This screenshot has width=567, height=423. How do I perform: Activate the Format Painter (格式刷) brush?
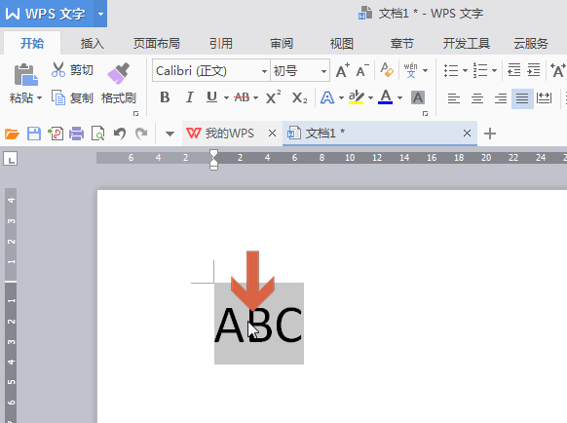point(118,73)
